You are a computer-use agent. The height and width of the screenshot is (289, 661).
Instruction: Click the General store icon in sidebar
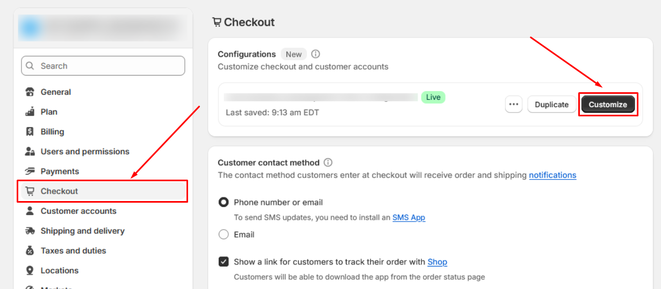(x=30, y=92)
